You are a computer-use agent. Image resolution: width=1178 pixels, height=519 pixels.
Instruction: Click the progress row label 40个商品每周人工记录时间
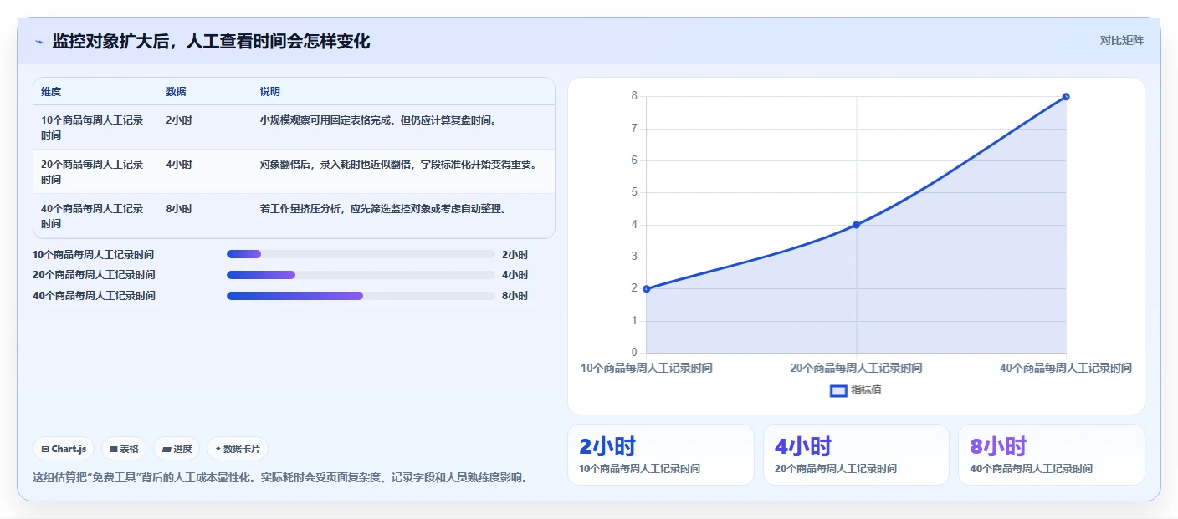(x=93, y=296)
